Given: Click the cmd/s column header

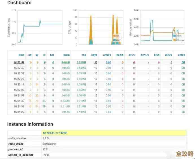Looking at the screenshot, I should [x=108, y=55].
